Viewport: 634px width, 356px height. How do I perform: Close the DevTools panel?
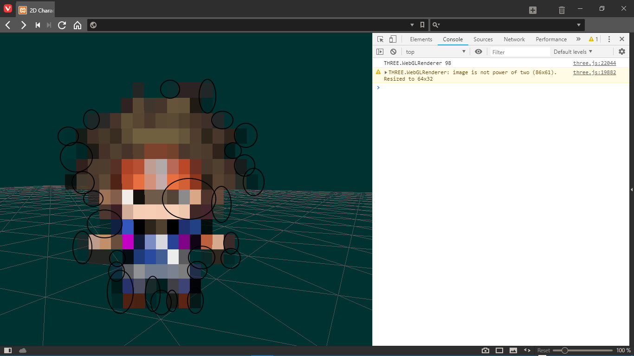click(x=622, y=39)
